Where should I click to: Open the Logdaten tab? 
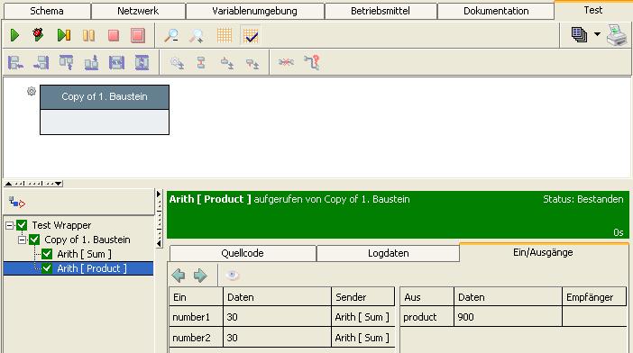coord(389,253)
